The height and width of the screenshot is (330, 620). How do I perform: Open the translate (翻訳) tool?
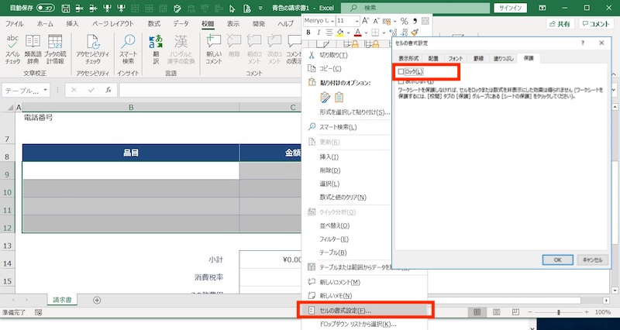point(156,50)
